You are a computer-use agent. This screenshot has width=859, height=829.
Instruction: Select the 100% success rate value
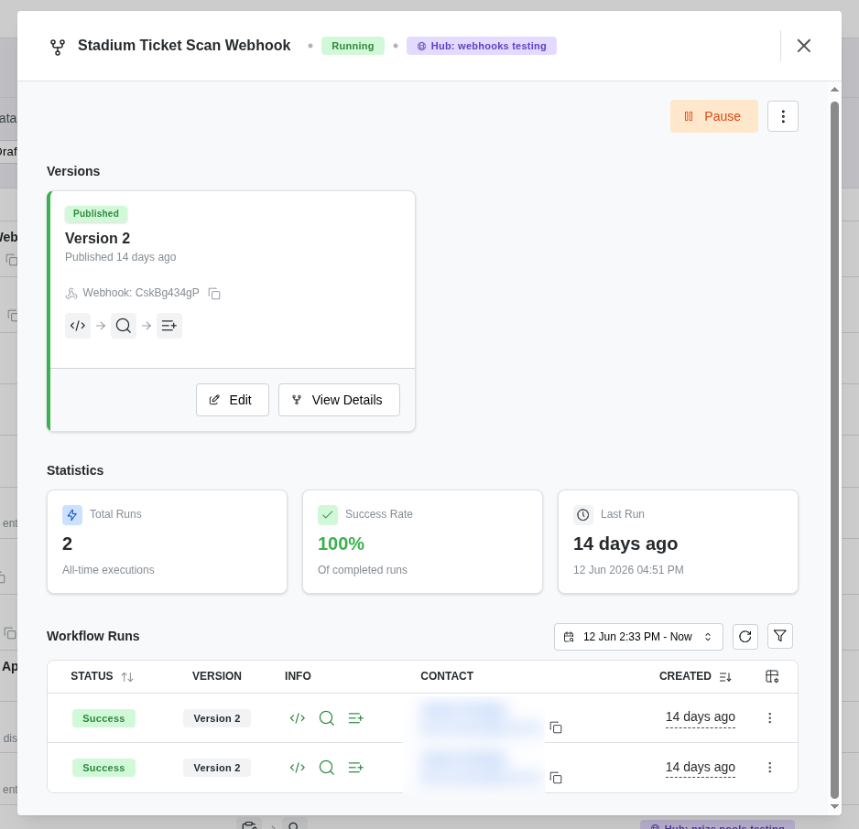[x=341, y=544]
